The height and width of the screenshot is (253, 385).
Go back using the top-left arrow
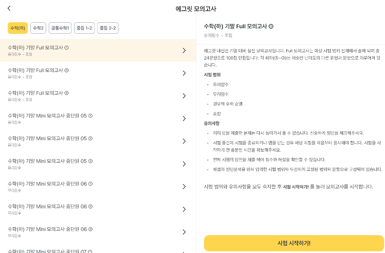tap(9, 8)
